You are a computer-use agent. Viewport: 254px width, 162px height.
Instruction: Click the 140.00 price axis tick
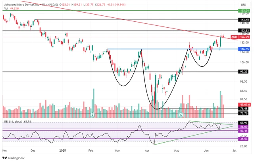tap(244, 23)
